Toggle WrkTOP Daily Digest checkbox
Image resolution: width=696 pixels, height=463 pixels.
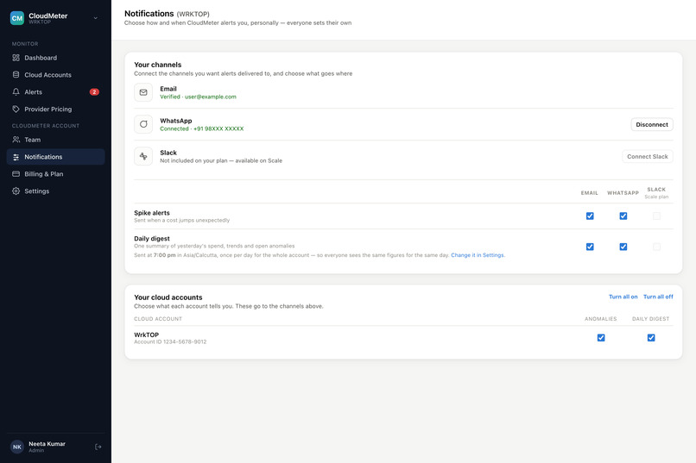[651, 338]
